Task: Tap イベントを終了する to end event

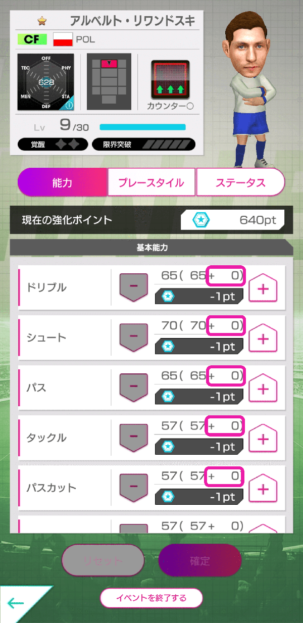Action: [x=151, y=598]
